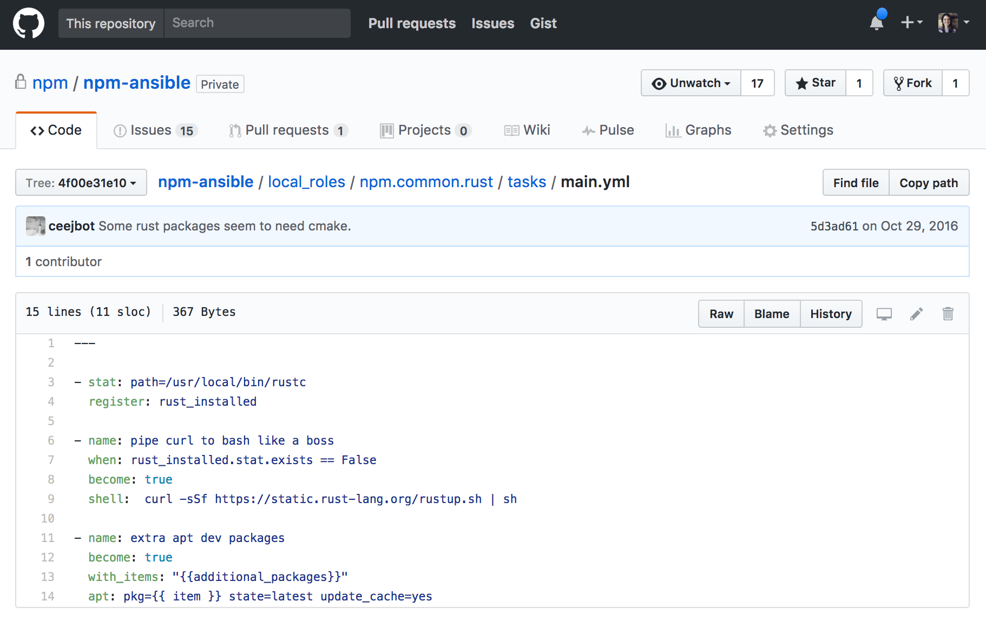This screenshot has height=621, width=986.
Task: Click the Copy path button
Action: click(x=929, y=183)
